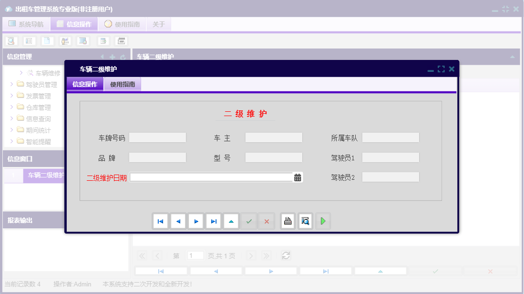Select the print preview search icon in main toolbar
Image resolution: width=524 pixels, height=294 pixels.
click(x=10, y=41)
